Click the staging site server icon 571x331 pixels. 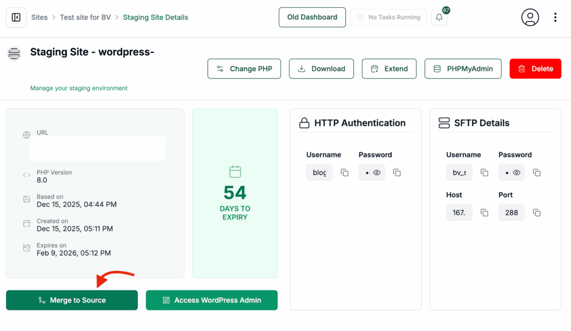coord(14,53)
